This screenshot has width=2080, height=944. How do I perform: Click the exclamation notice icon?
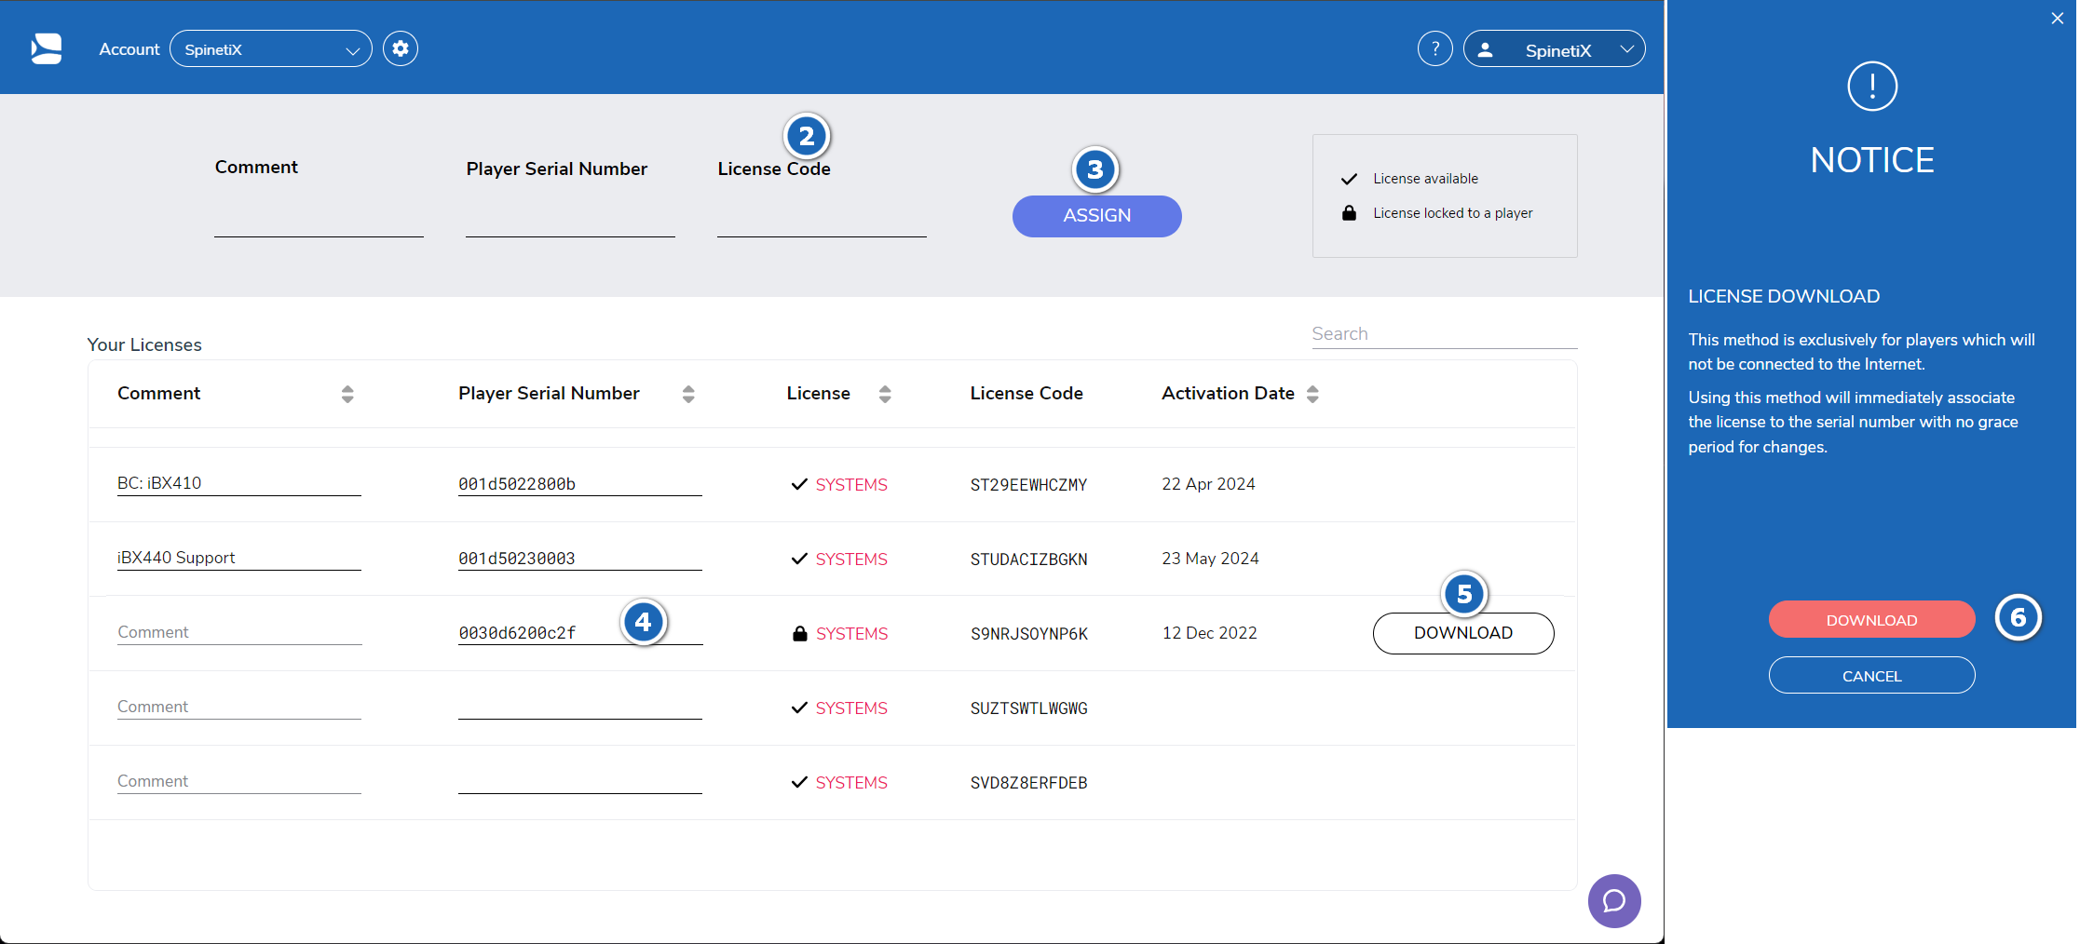(x=1872, y=87)
